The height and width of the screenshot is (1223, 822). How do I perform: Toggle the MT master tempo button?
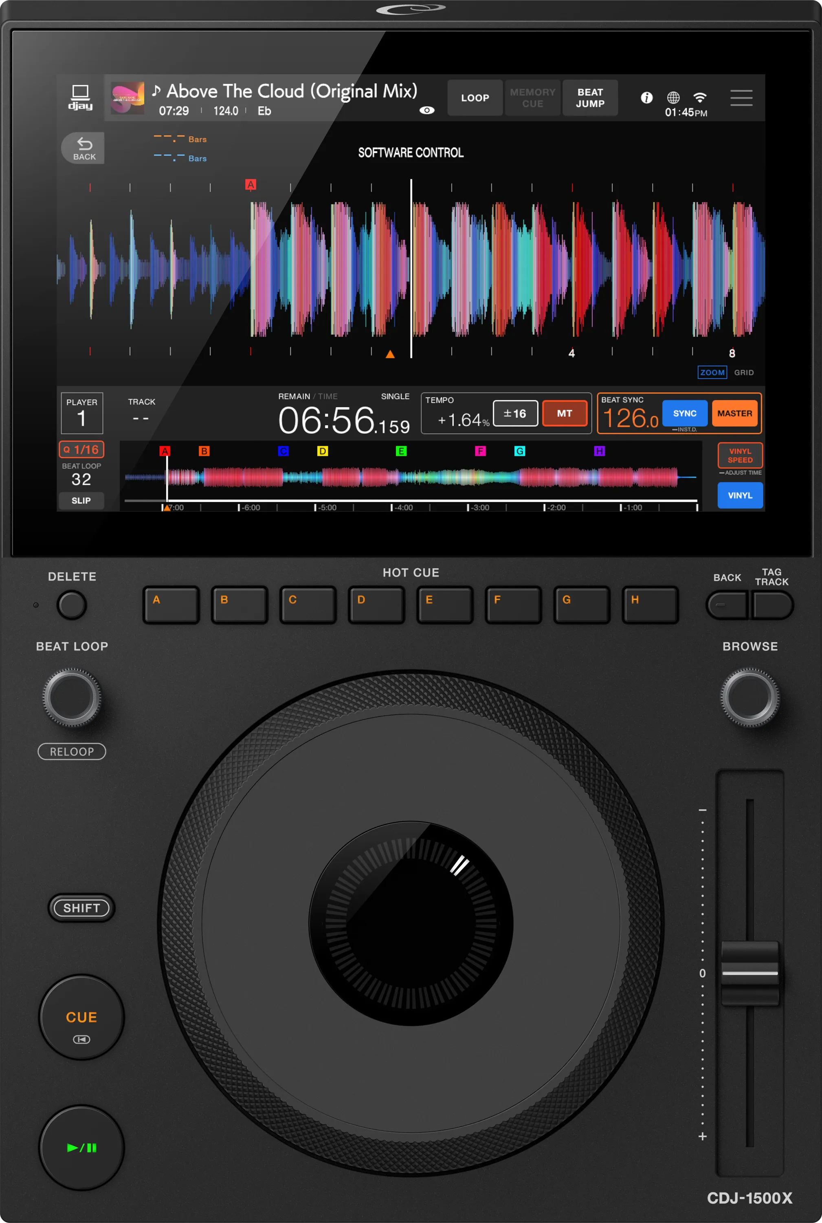(x=565, y=413)
